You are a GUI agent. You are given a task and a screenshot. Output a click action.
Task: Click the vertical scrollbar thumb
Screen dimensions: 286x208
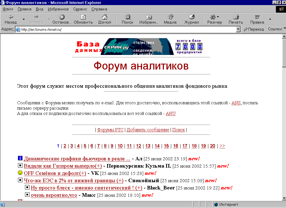[x=284, y=53]
